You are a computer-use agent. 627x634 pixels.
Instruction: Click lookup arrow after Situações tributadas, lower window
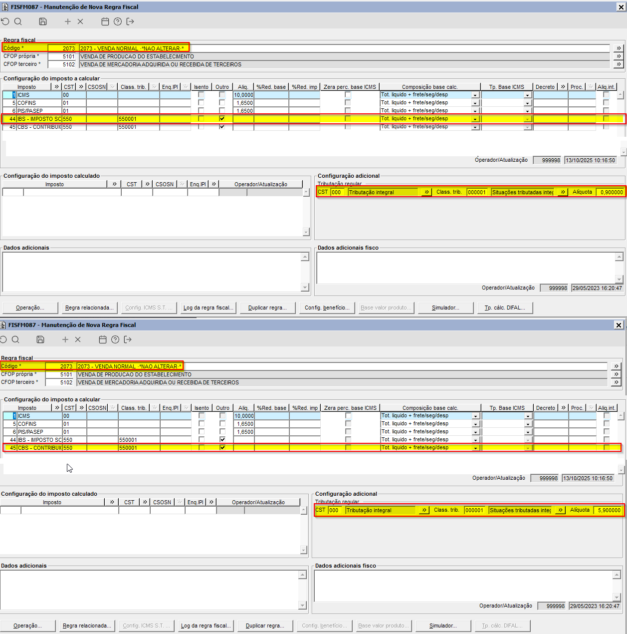coord(560,510)
